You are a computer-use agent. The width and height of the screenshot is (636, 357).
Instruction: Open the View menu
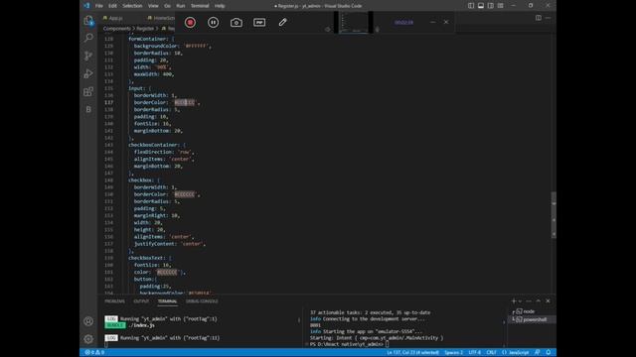(x=153, y=6)
